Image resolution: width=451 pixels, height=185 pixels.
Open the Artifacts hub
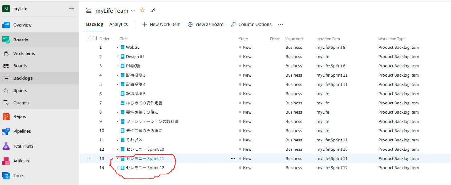coord(21,161)
